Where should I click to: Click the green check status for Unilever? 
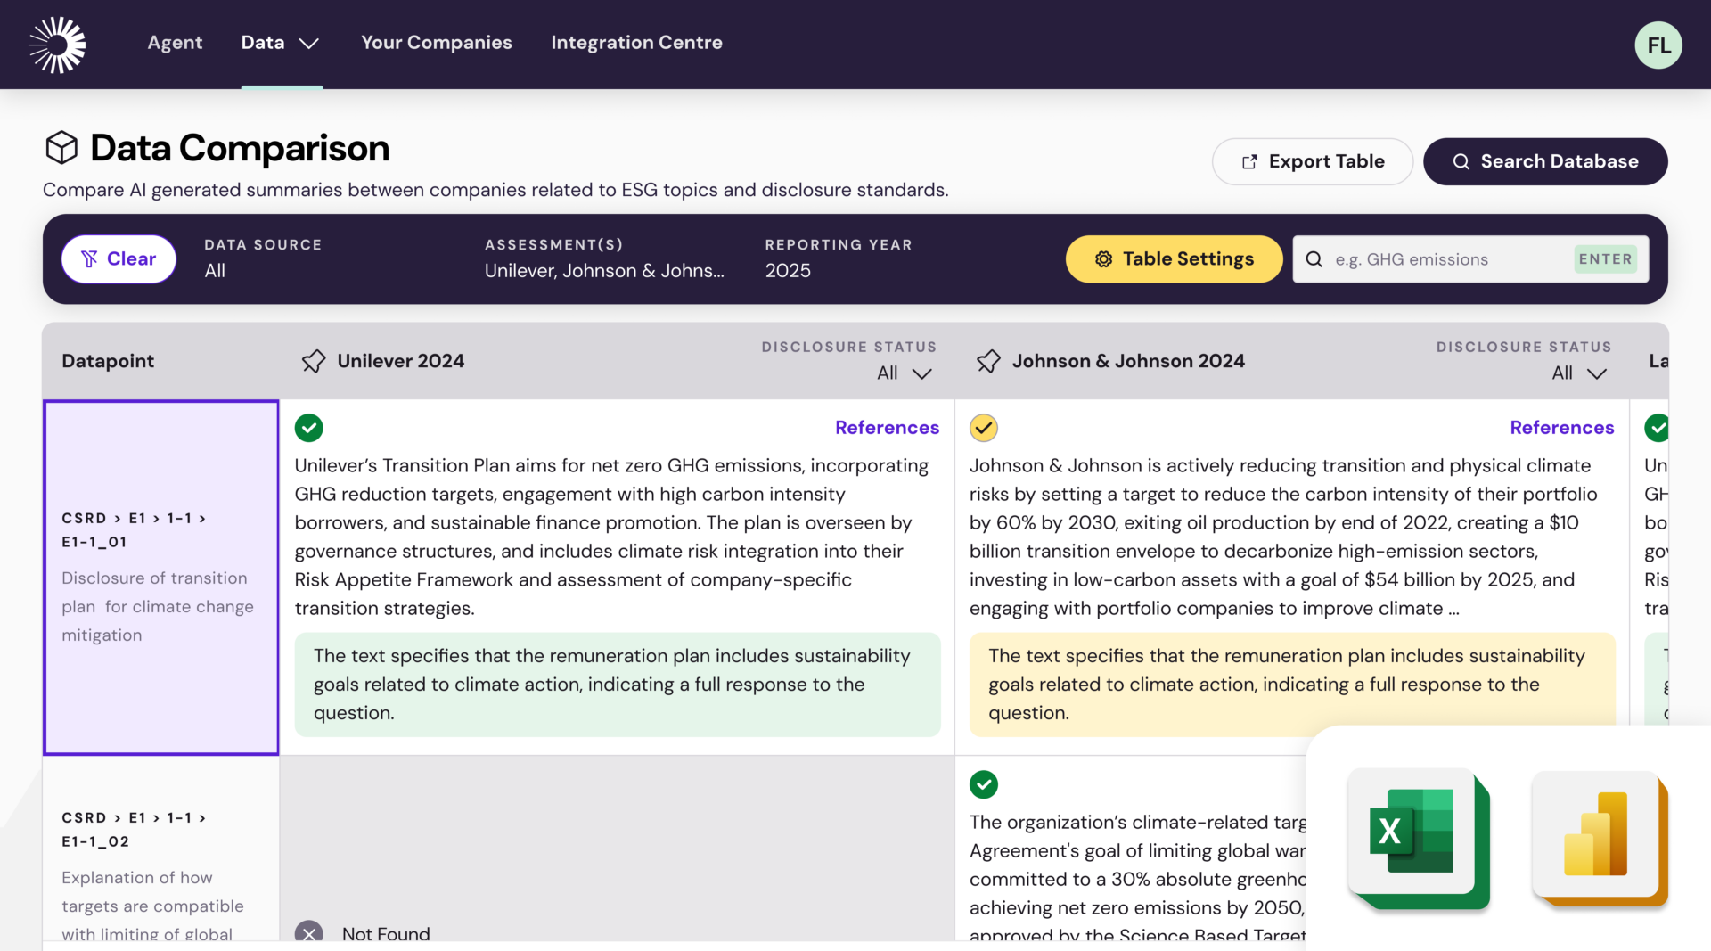(309, 428)
